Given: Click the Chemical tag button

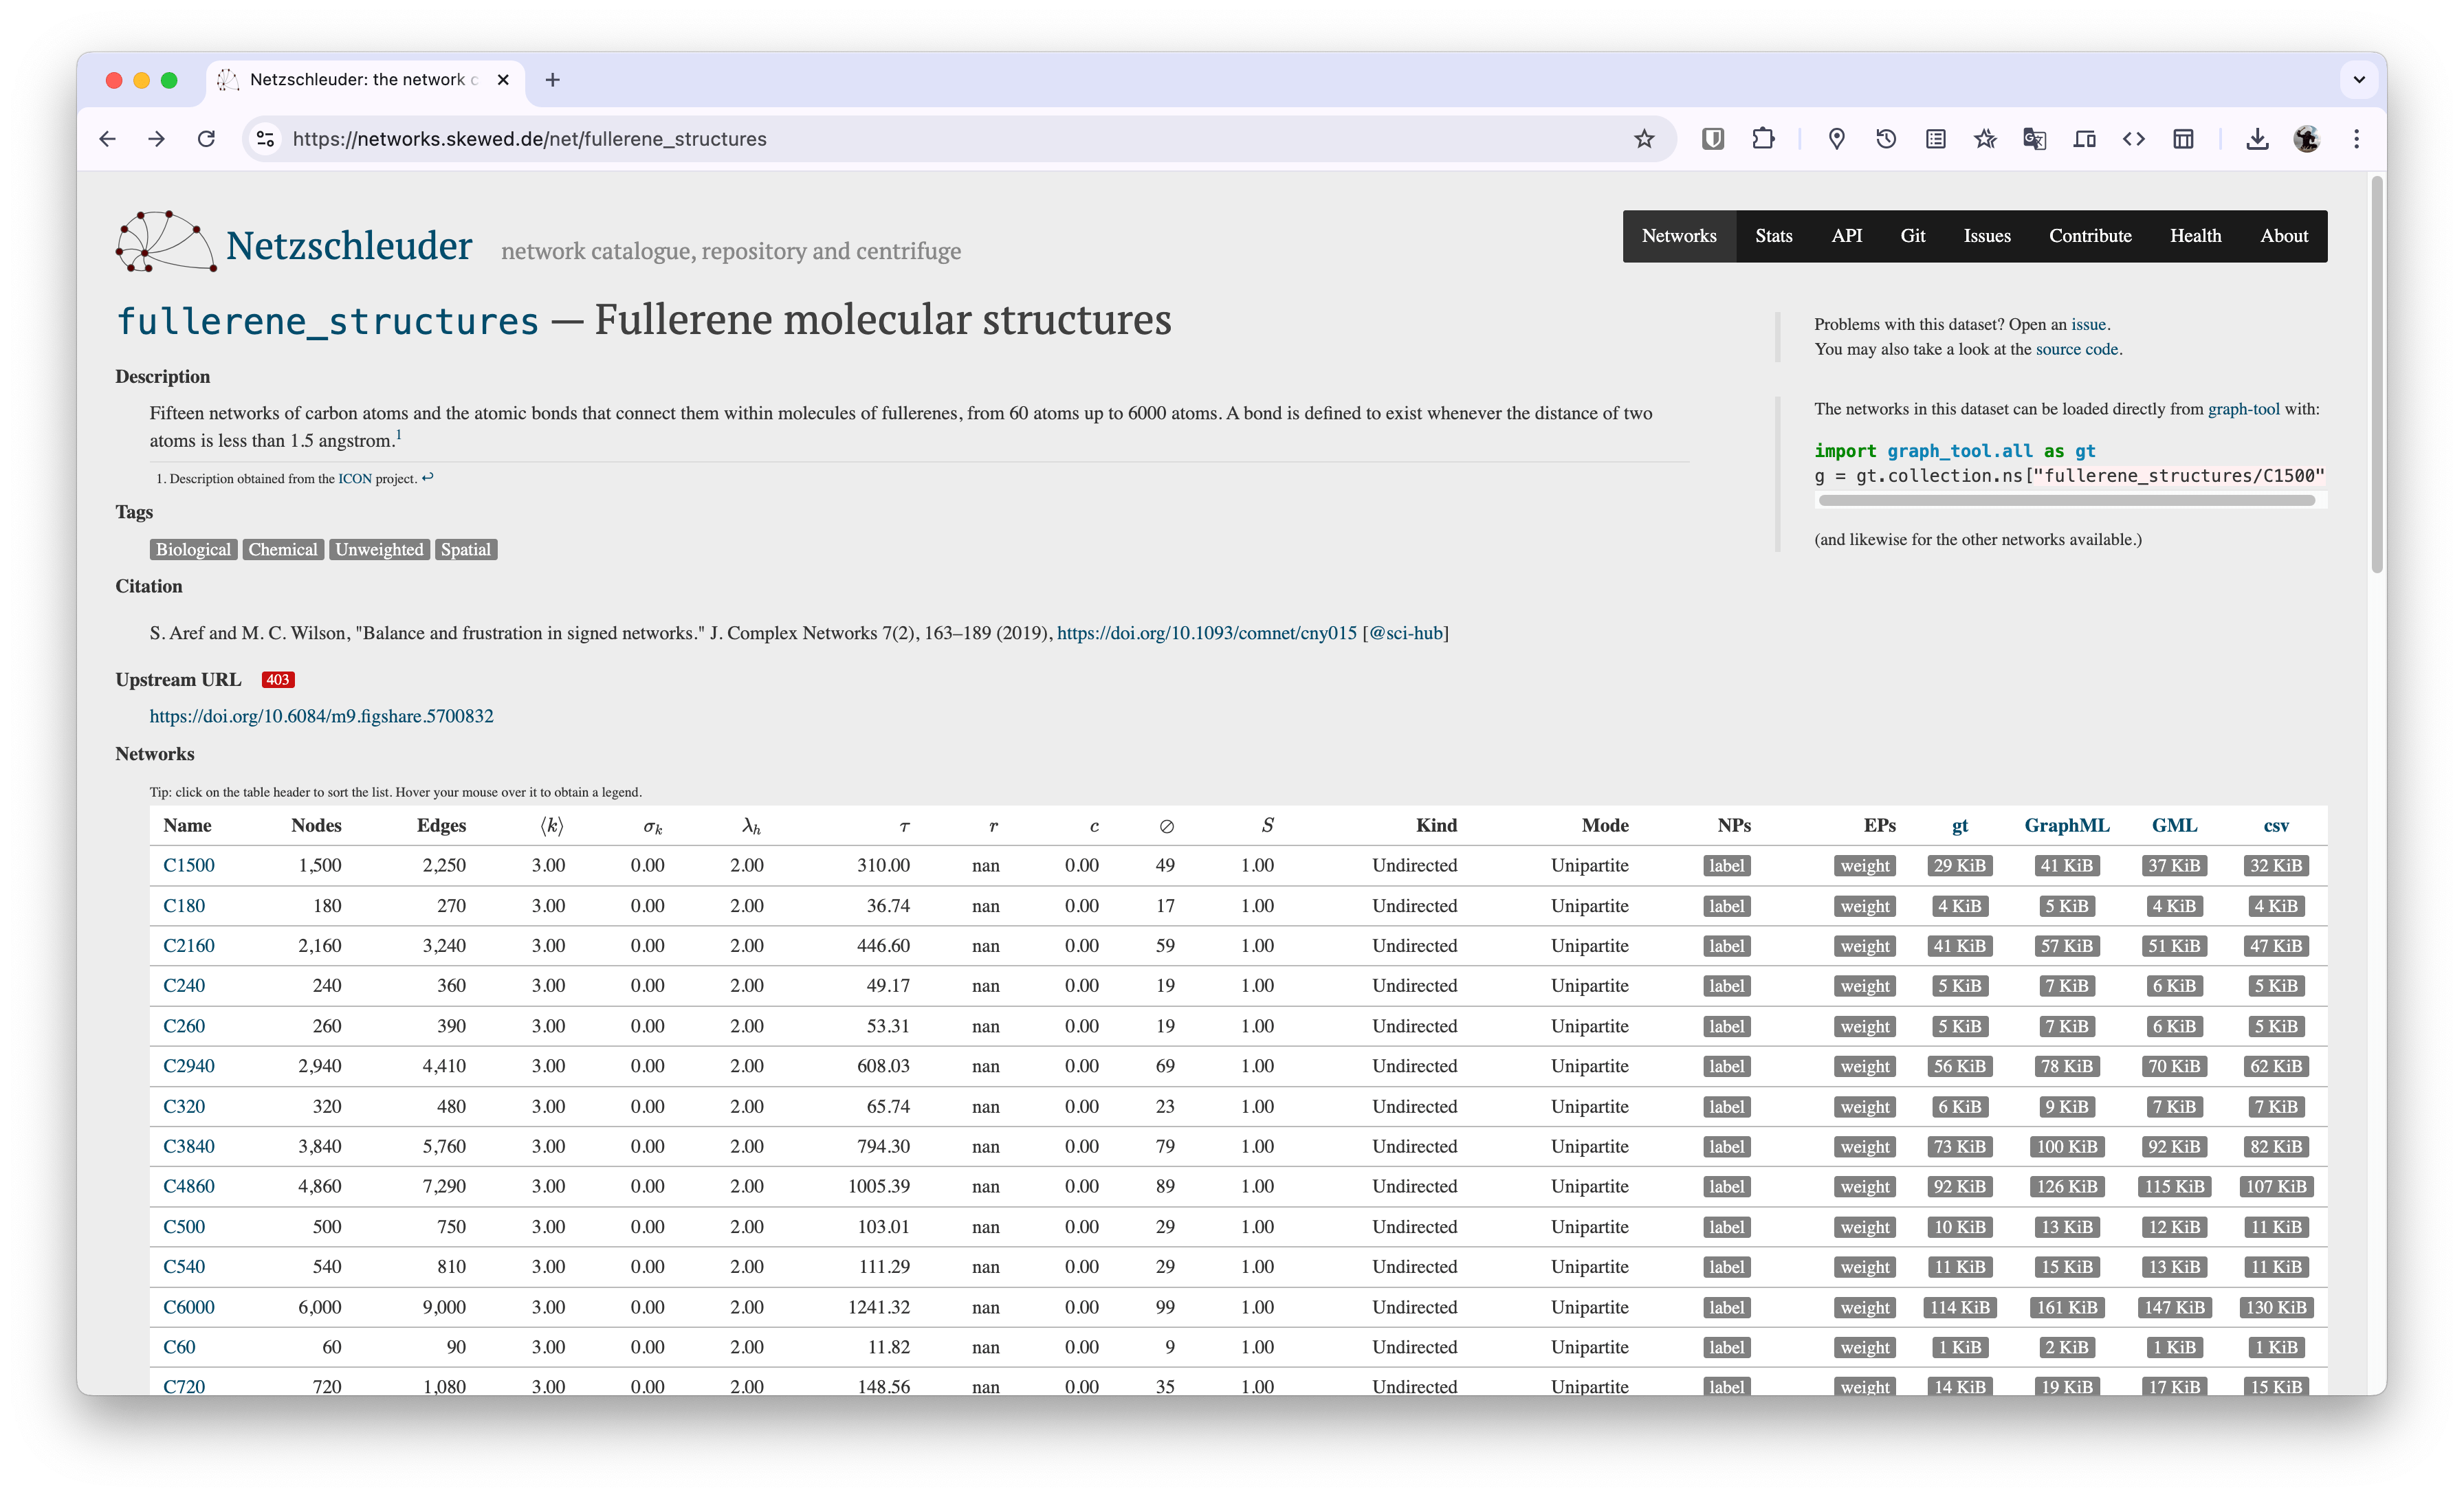Looking at the screenshot, I should tap(283, 550).
